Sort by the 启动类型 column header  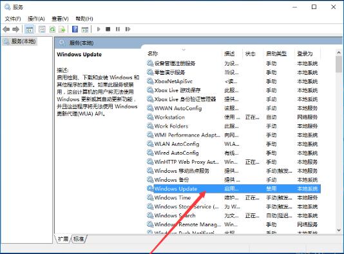(x=276, y=54)
